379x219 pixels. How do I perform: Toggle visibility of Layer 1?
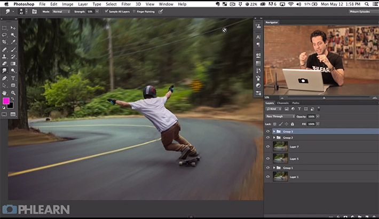(x=268, y=177)
